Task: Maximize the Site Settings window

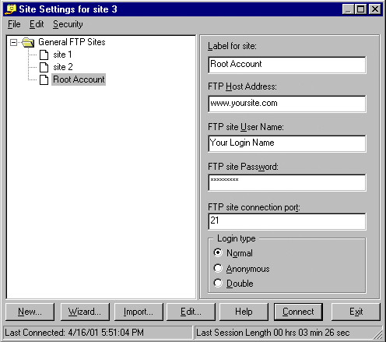Action: tap(360, 9)
